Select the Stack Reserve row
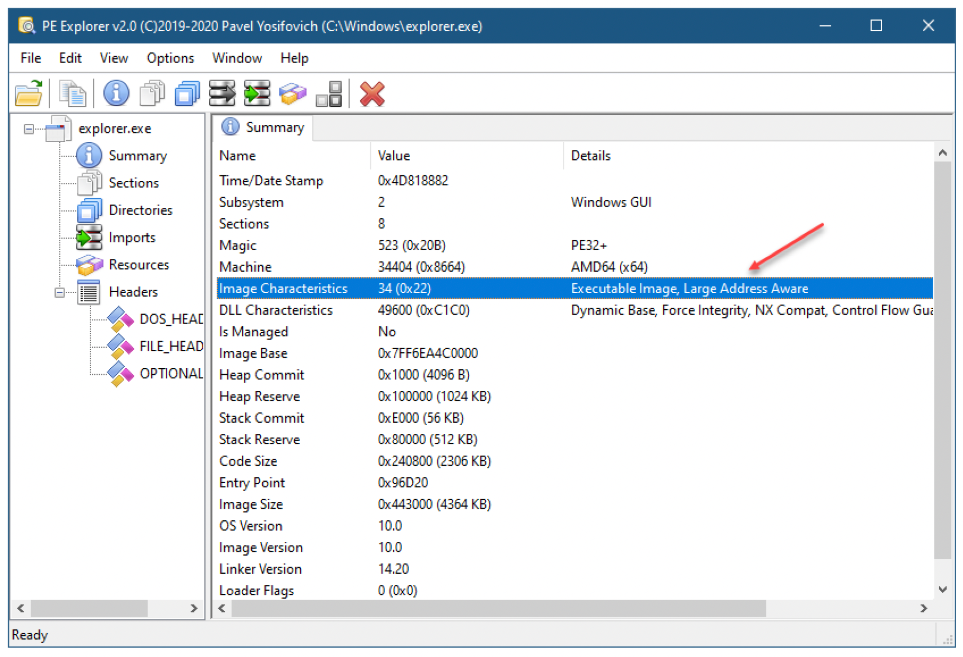This screenshot has height=657, width=963. (x=575, y=439)
